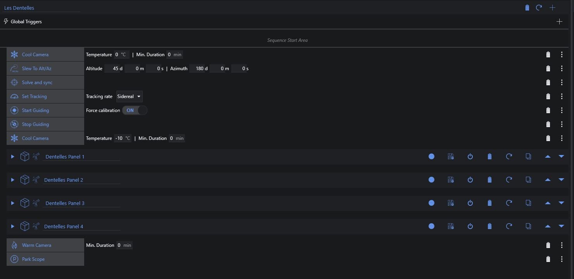Screen dimensions: 574x279
Task: Expand the Dentelles Panel 2 container
Action: coord(12,180)
